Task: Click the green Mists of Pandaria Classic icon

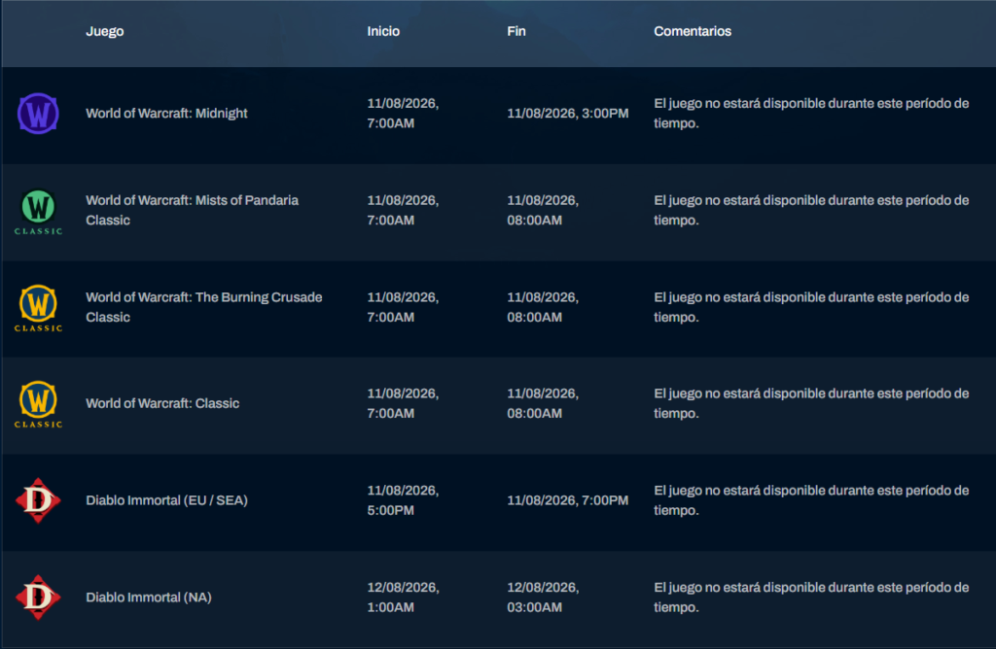Action: [x=38, y=212]
